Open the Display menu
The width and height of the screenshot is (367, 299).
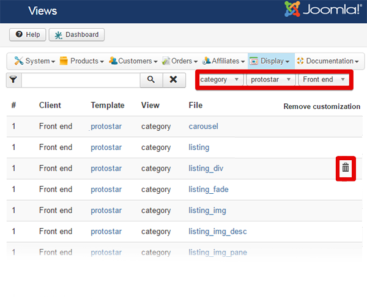click(x=271, y=61)
